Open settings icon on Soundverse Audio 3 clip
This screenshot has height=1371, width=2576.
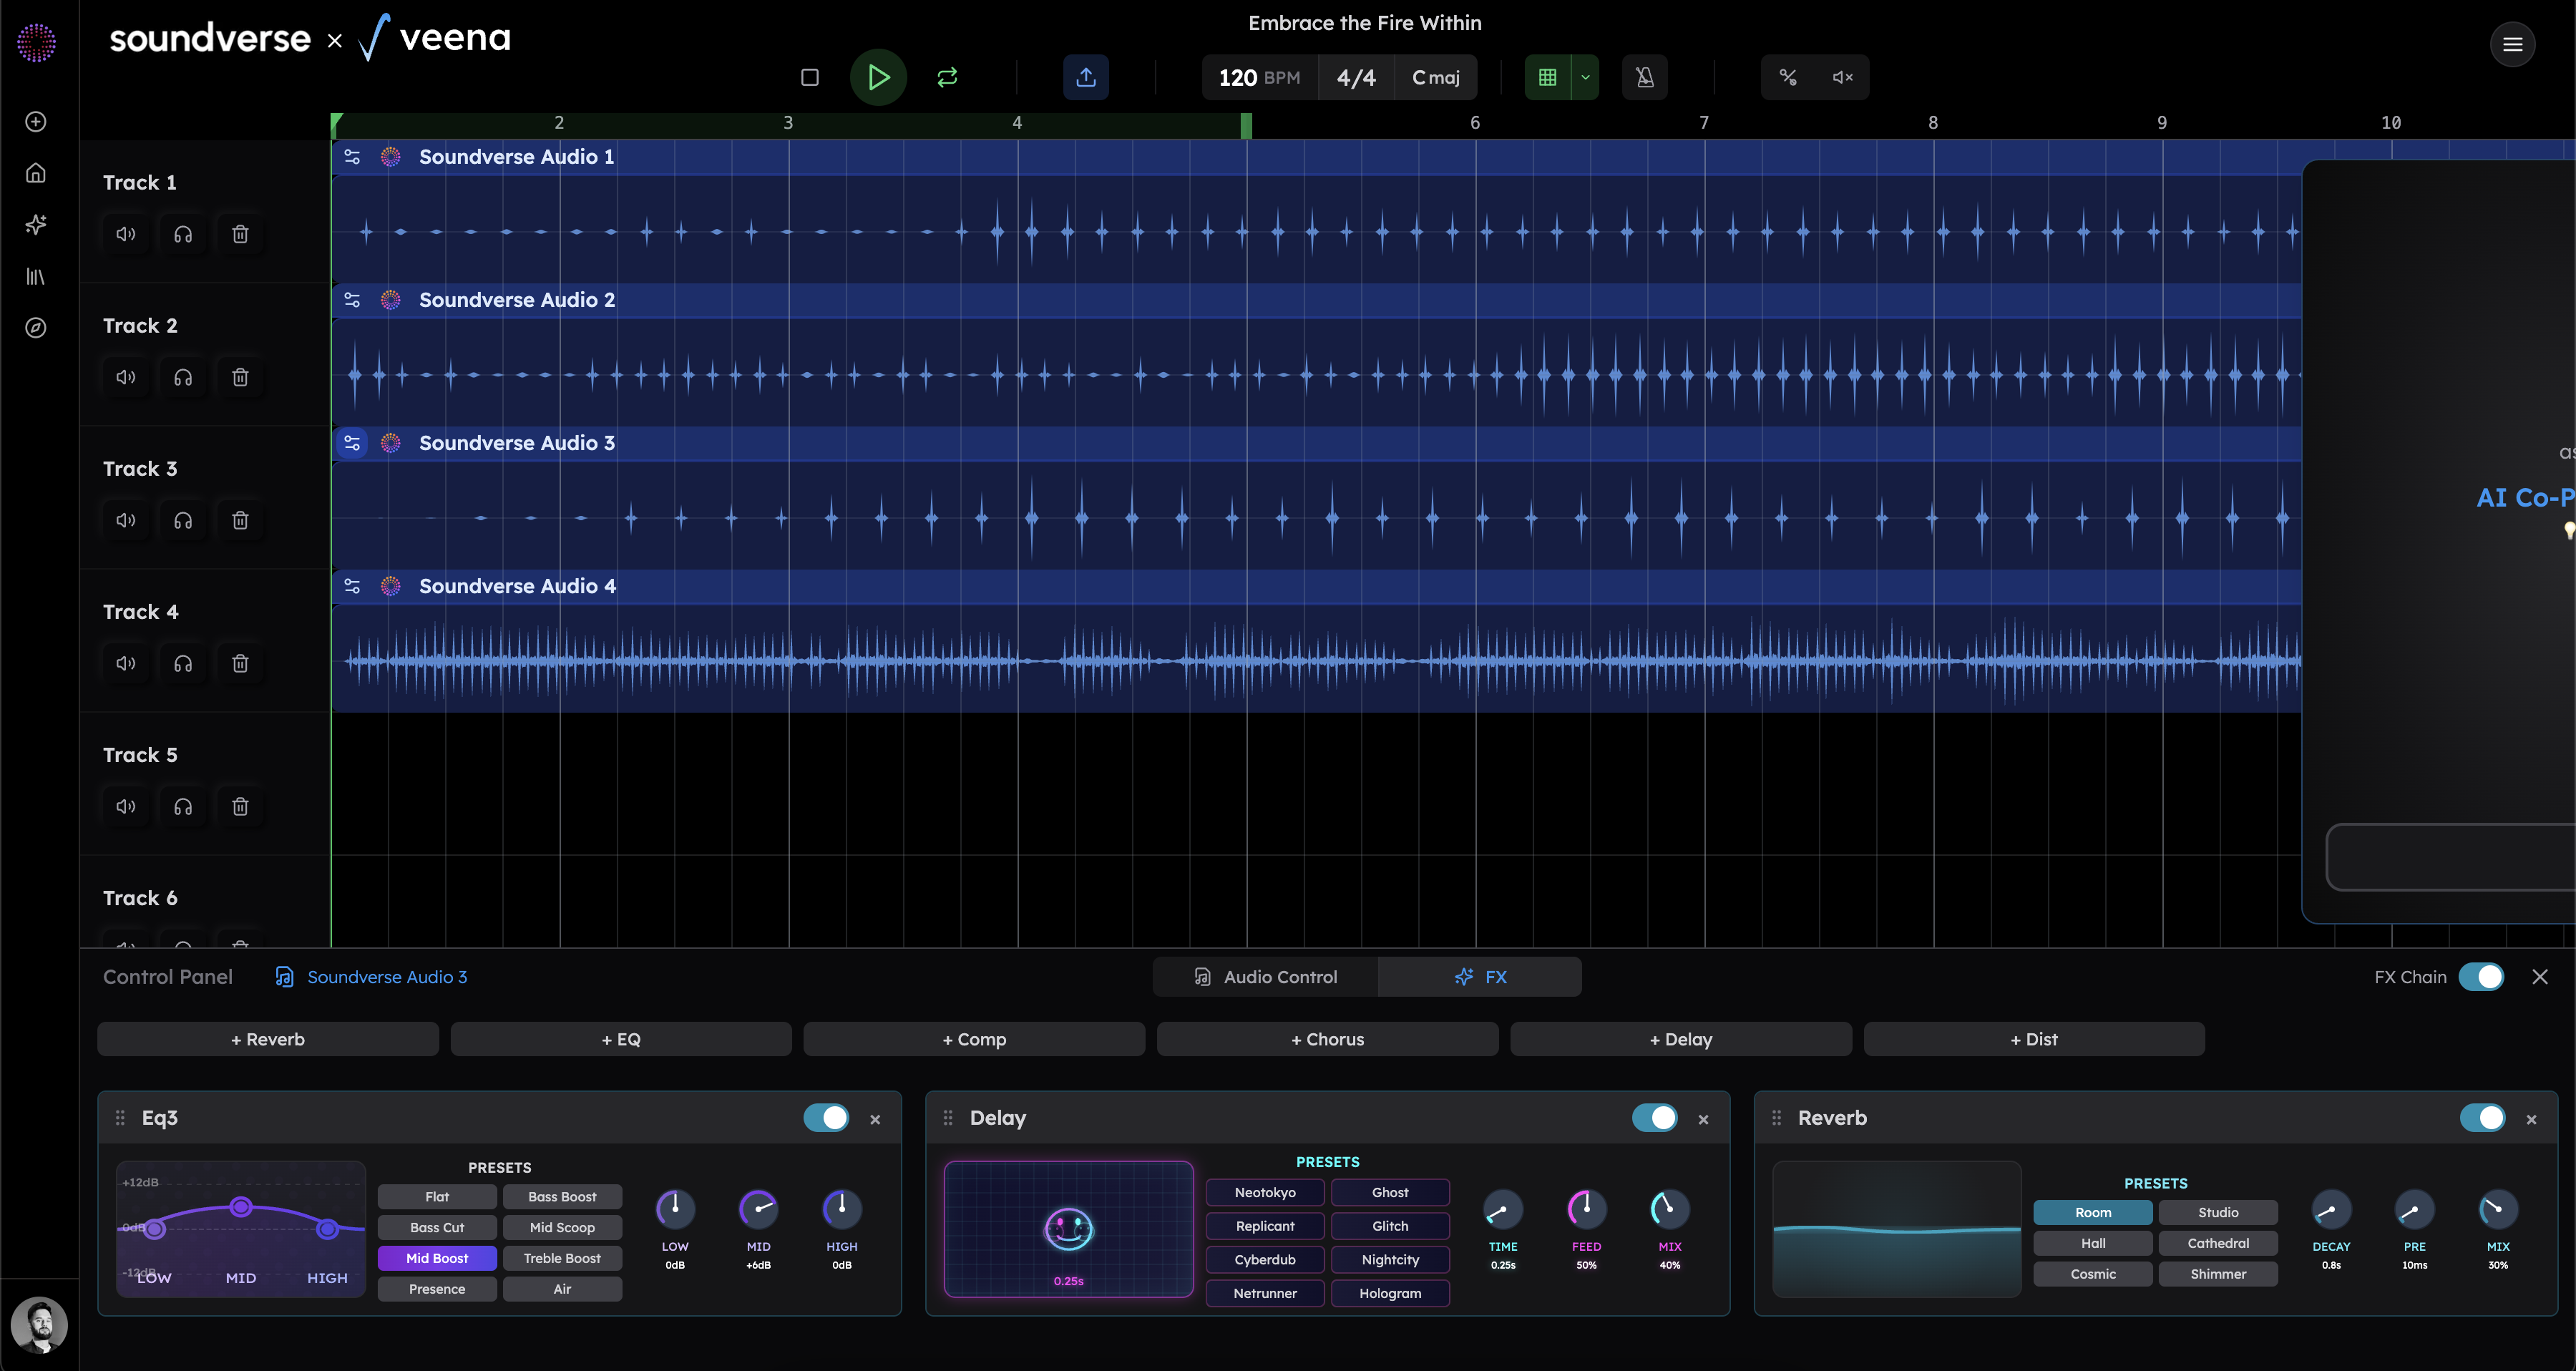point(352,443)
